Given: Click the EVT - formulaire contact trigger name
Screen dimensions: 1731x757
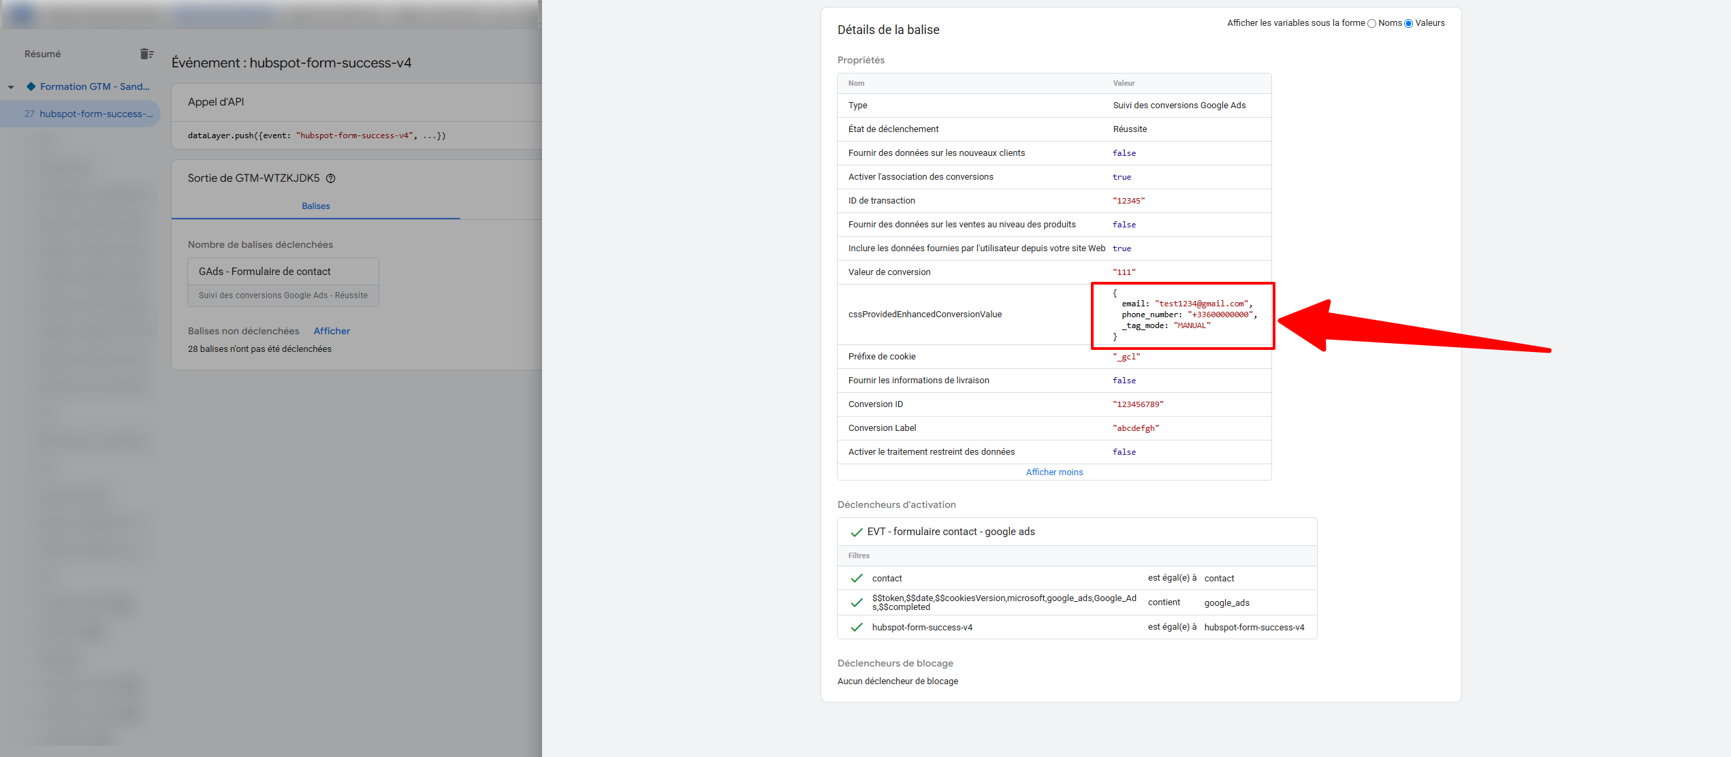Looking at the screenshot, I should tap(951, 532).
